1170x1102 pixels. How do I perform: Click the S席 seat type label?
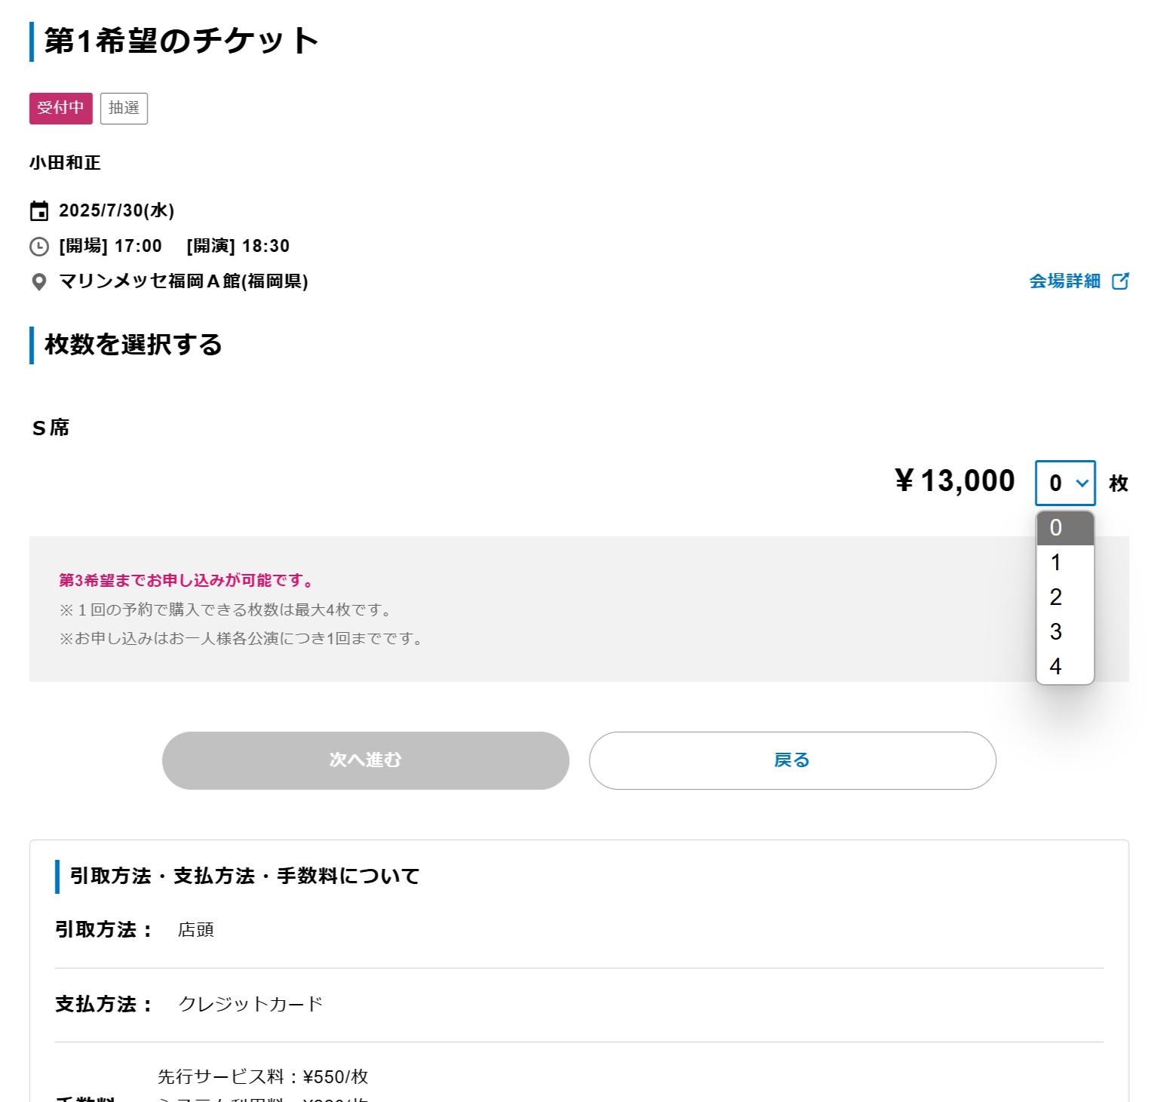click(51, 428)
